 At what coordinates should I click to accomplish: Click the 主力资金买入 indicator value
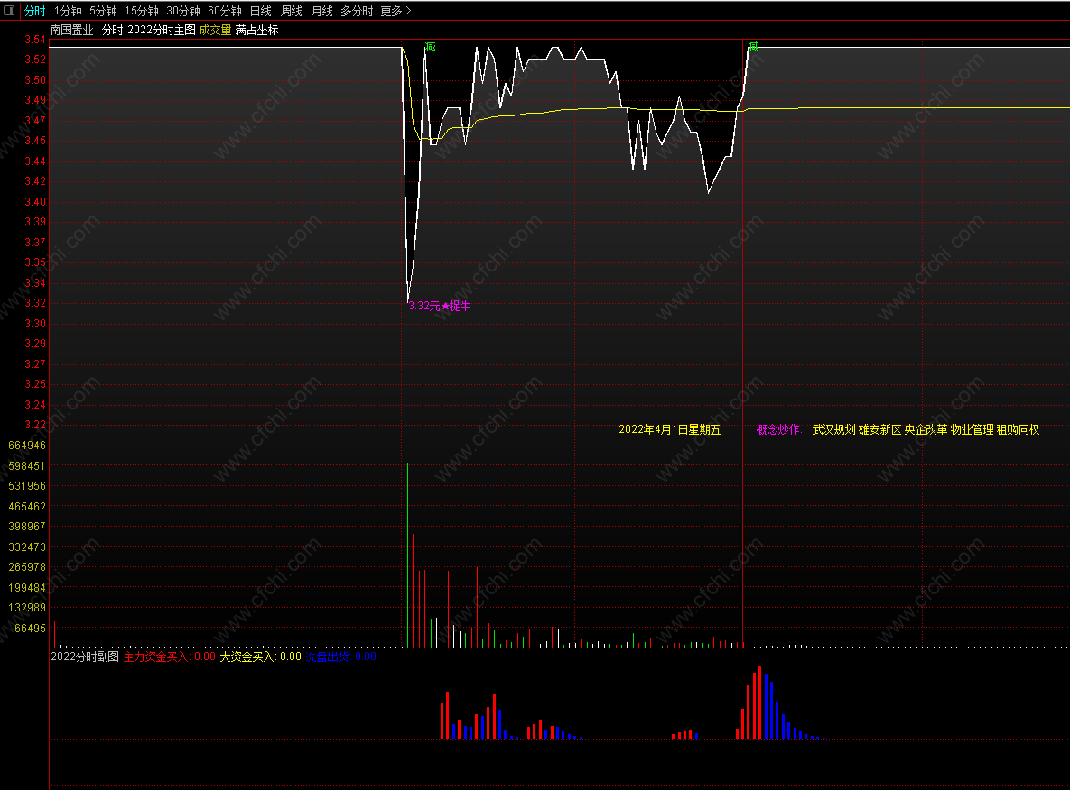[x=169, y=657]
